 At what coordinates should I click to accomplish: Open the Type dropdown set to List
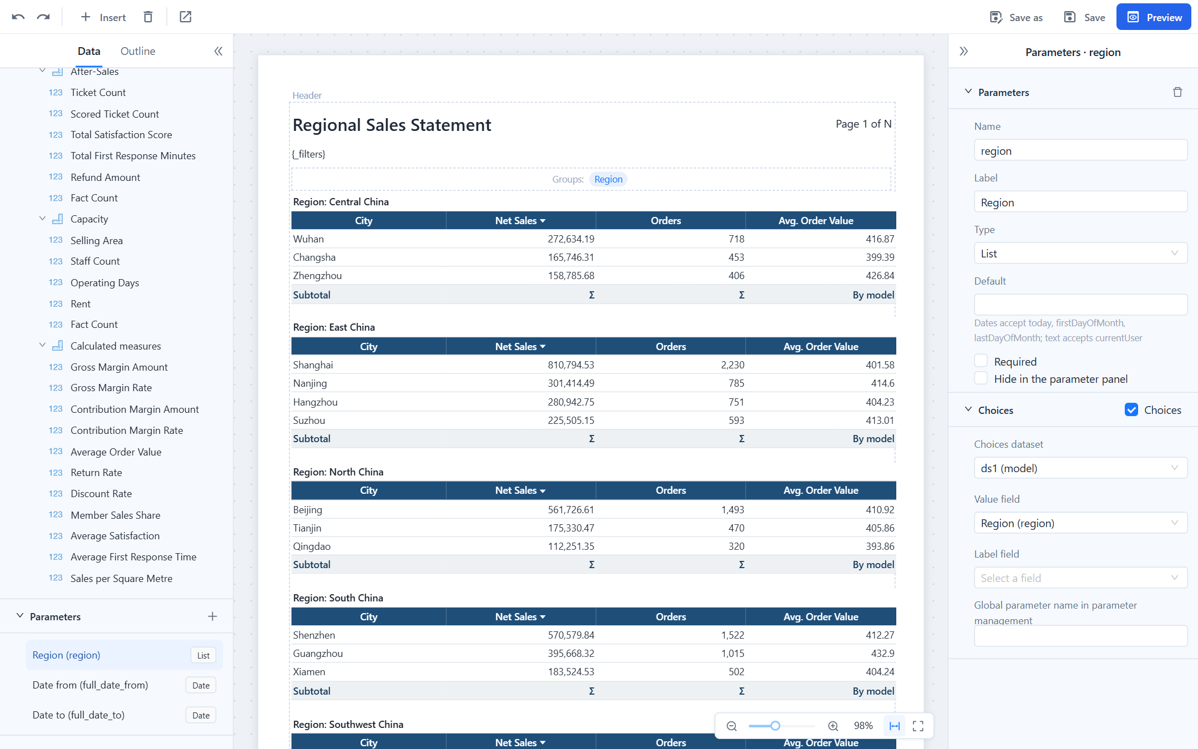pos(1080,254)
